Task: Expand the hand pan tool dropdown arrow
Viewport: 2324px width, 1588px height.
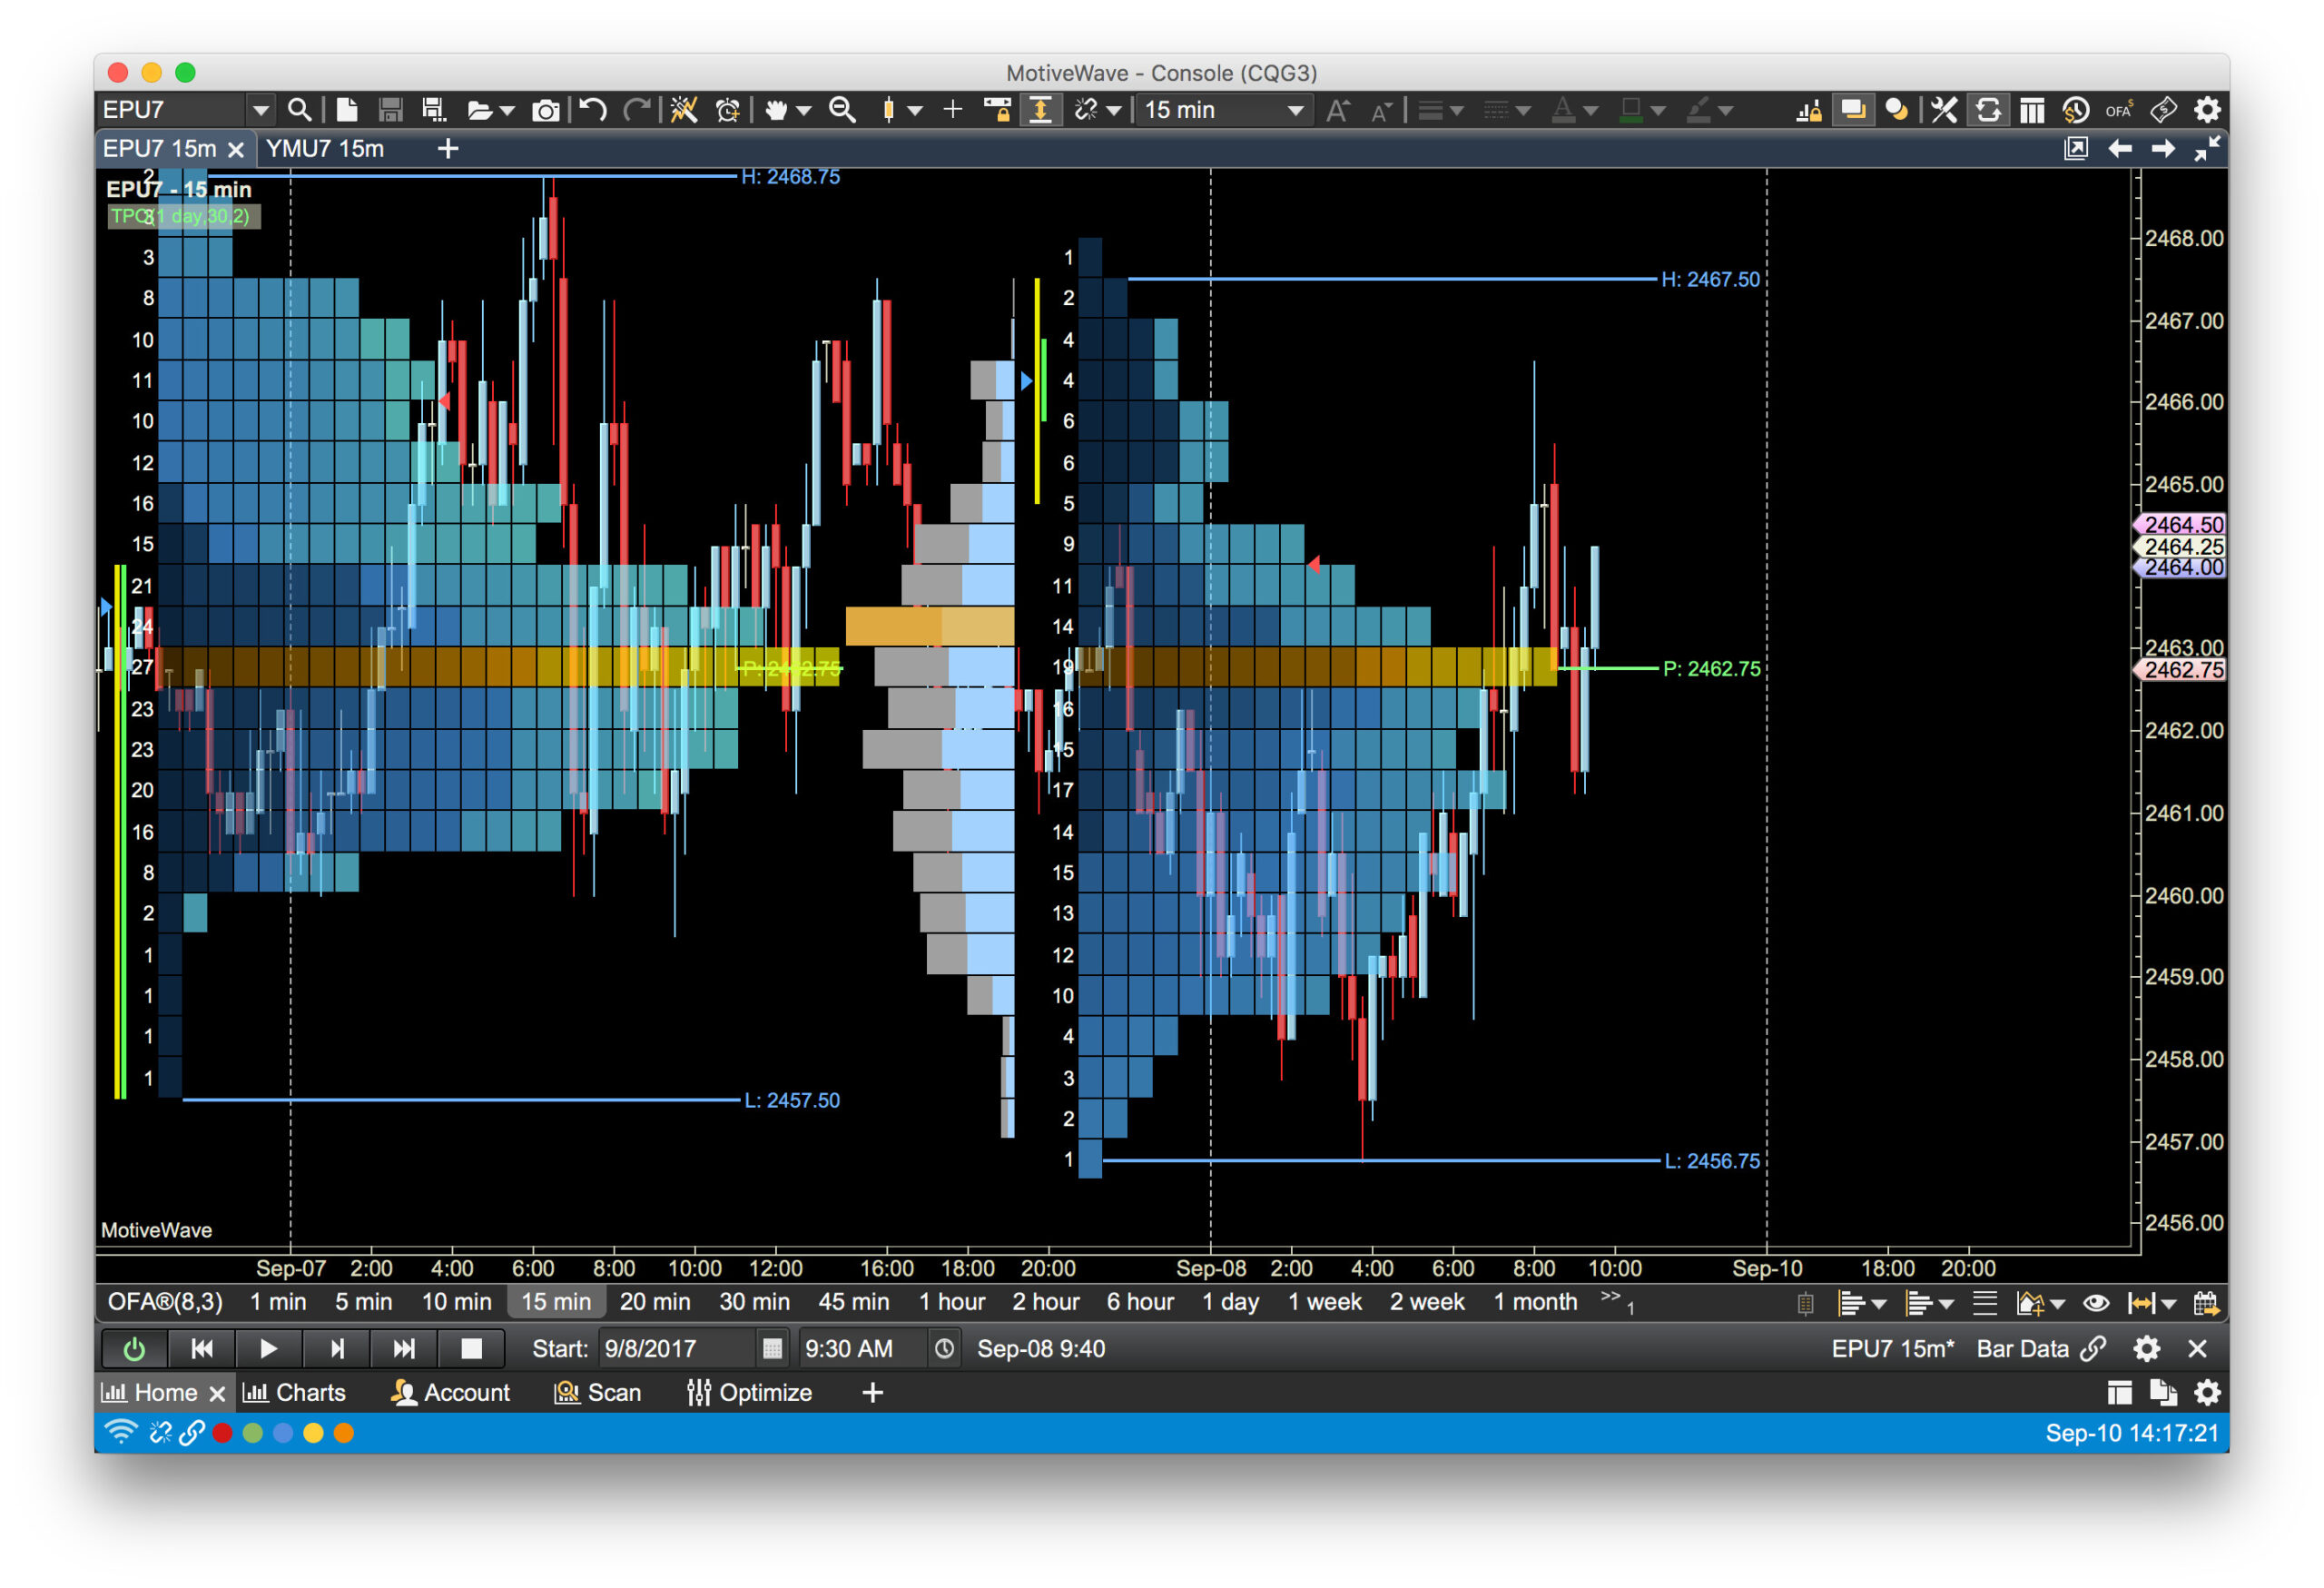Action: click(804, 110)
